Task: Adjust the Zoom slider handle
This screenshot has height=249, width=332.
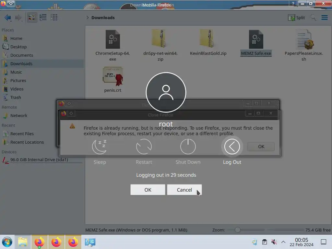Action: tap(238, 230)
